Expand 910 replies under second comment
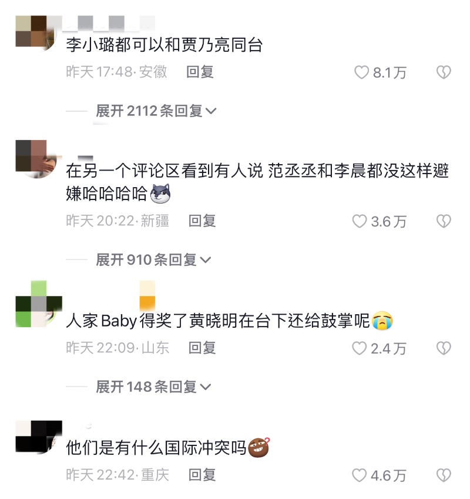 coord(153,260)
